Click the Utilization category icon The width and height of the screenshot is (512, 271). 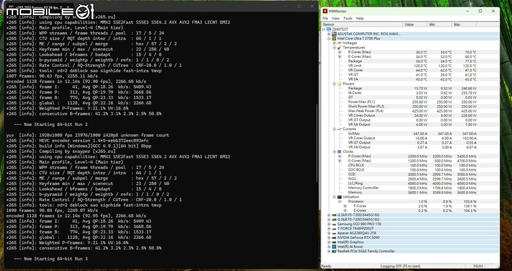point(339,198)
